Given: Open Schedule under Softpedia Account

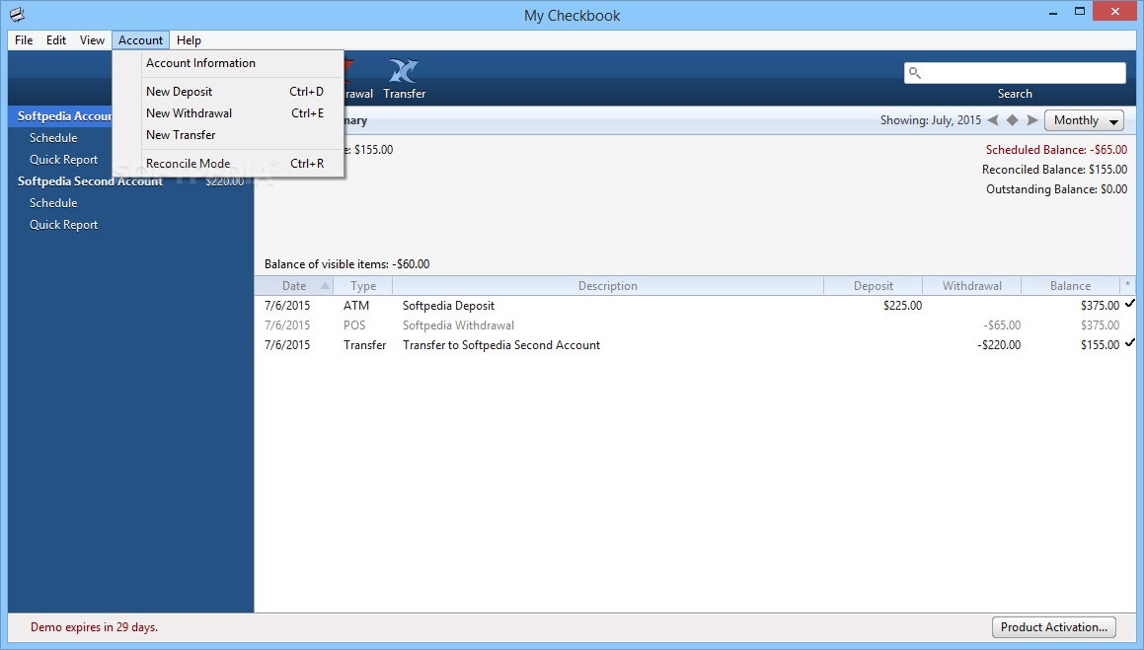Looking at the screenshot, I should (x=53, y=138).
